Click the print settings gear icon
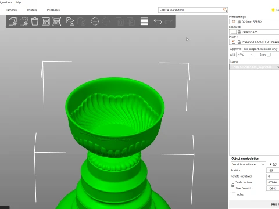Screen dimensions: 279x209 pos(234,21)
